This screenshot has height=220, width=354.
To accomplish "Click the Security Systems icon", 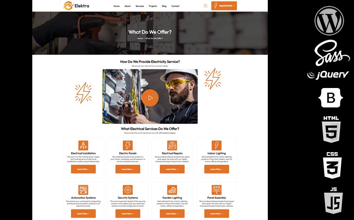I will pos(128,190).
